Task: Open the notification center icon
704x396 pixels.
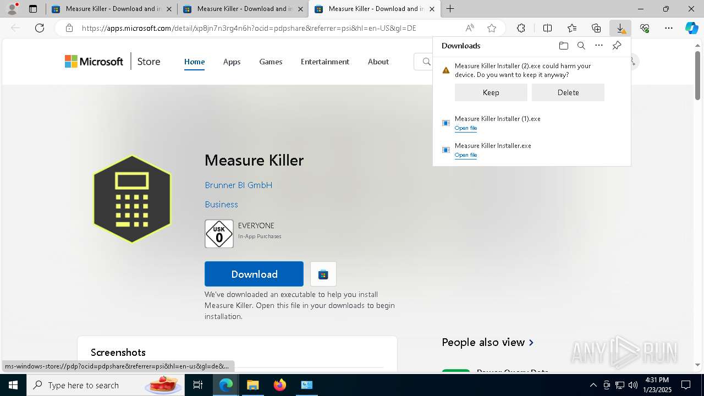Action: click(686, 385)
